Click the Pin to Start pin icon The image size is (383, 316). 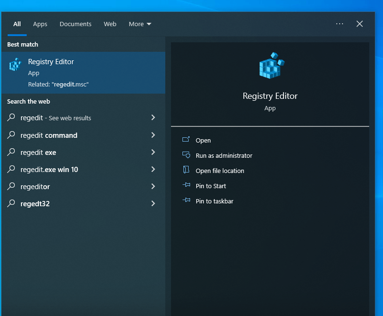click(186, 186)
